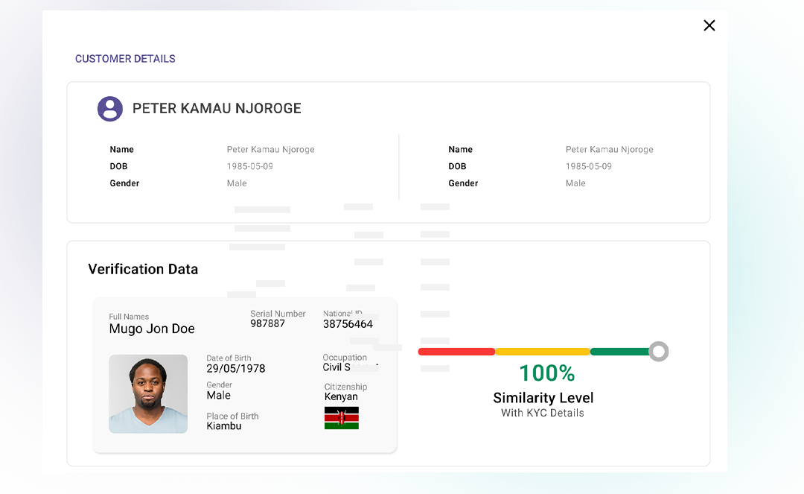Image resolution: width=804 pixels, height=494 pixels.
Task: Click the Verification Data heading
Action: click(x=143, y=269)
